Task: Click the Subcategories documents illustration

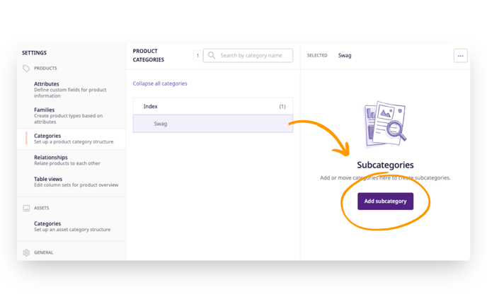Action: (385, 124)
